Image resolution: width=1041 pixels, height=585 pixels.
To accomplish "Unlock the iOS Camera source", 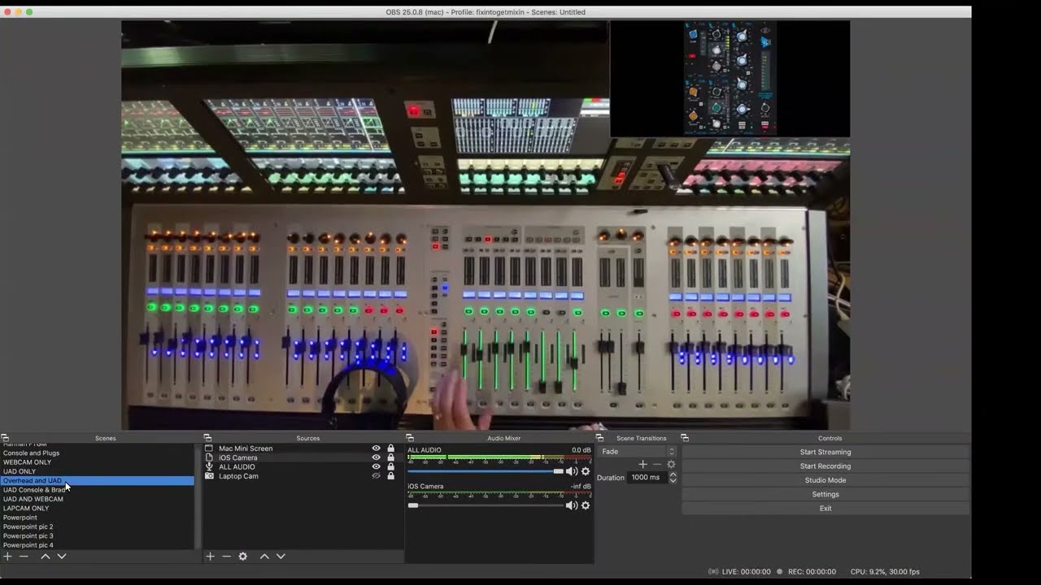I will (390, 457).
